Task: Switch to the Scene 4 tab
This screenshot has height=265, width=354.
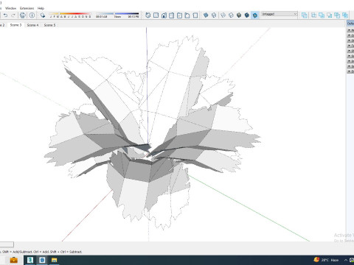Action: coord(32,25)
